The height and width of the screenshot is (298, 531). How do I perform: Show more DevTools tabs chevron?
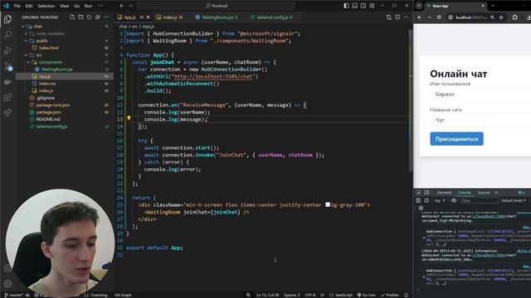click(x=496, y=193)
